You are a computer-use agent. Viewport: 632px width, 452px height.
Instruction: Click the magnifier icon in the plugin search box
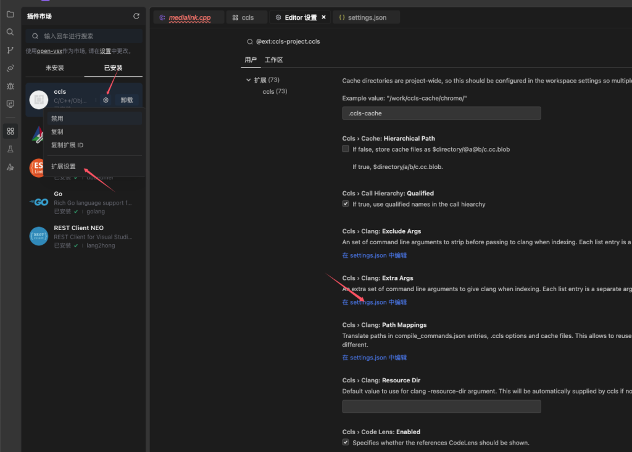click(x=35, y=36)
